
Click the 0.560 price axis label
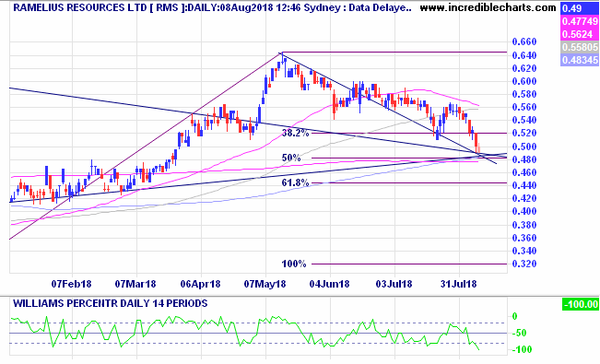[x=524, y=107]
